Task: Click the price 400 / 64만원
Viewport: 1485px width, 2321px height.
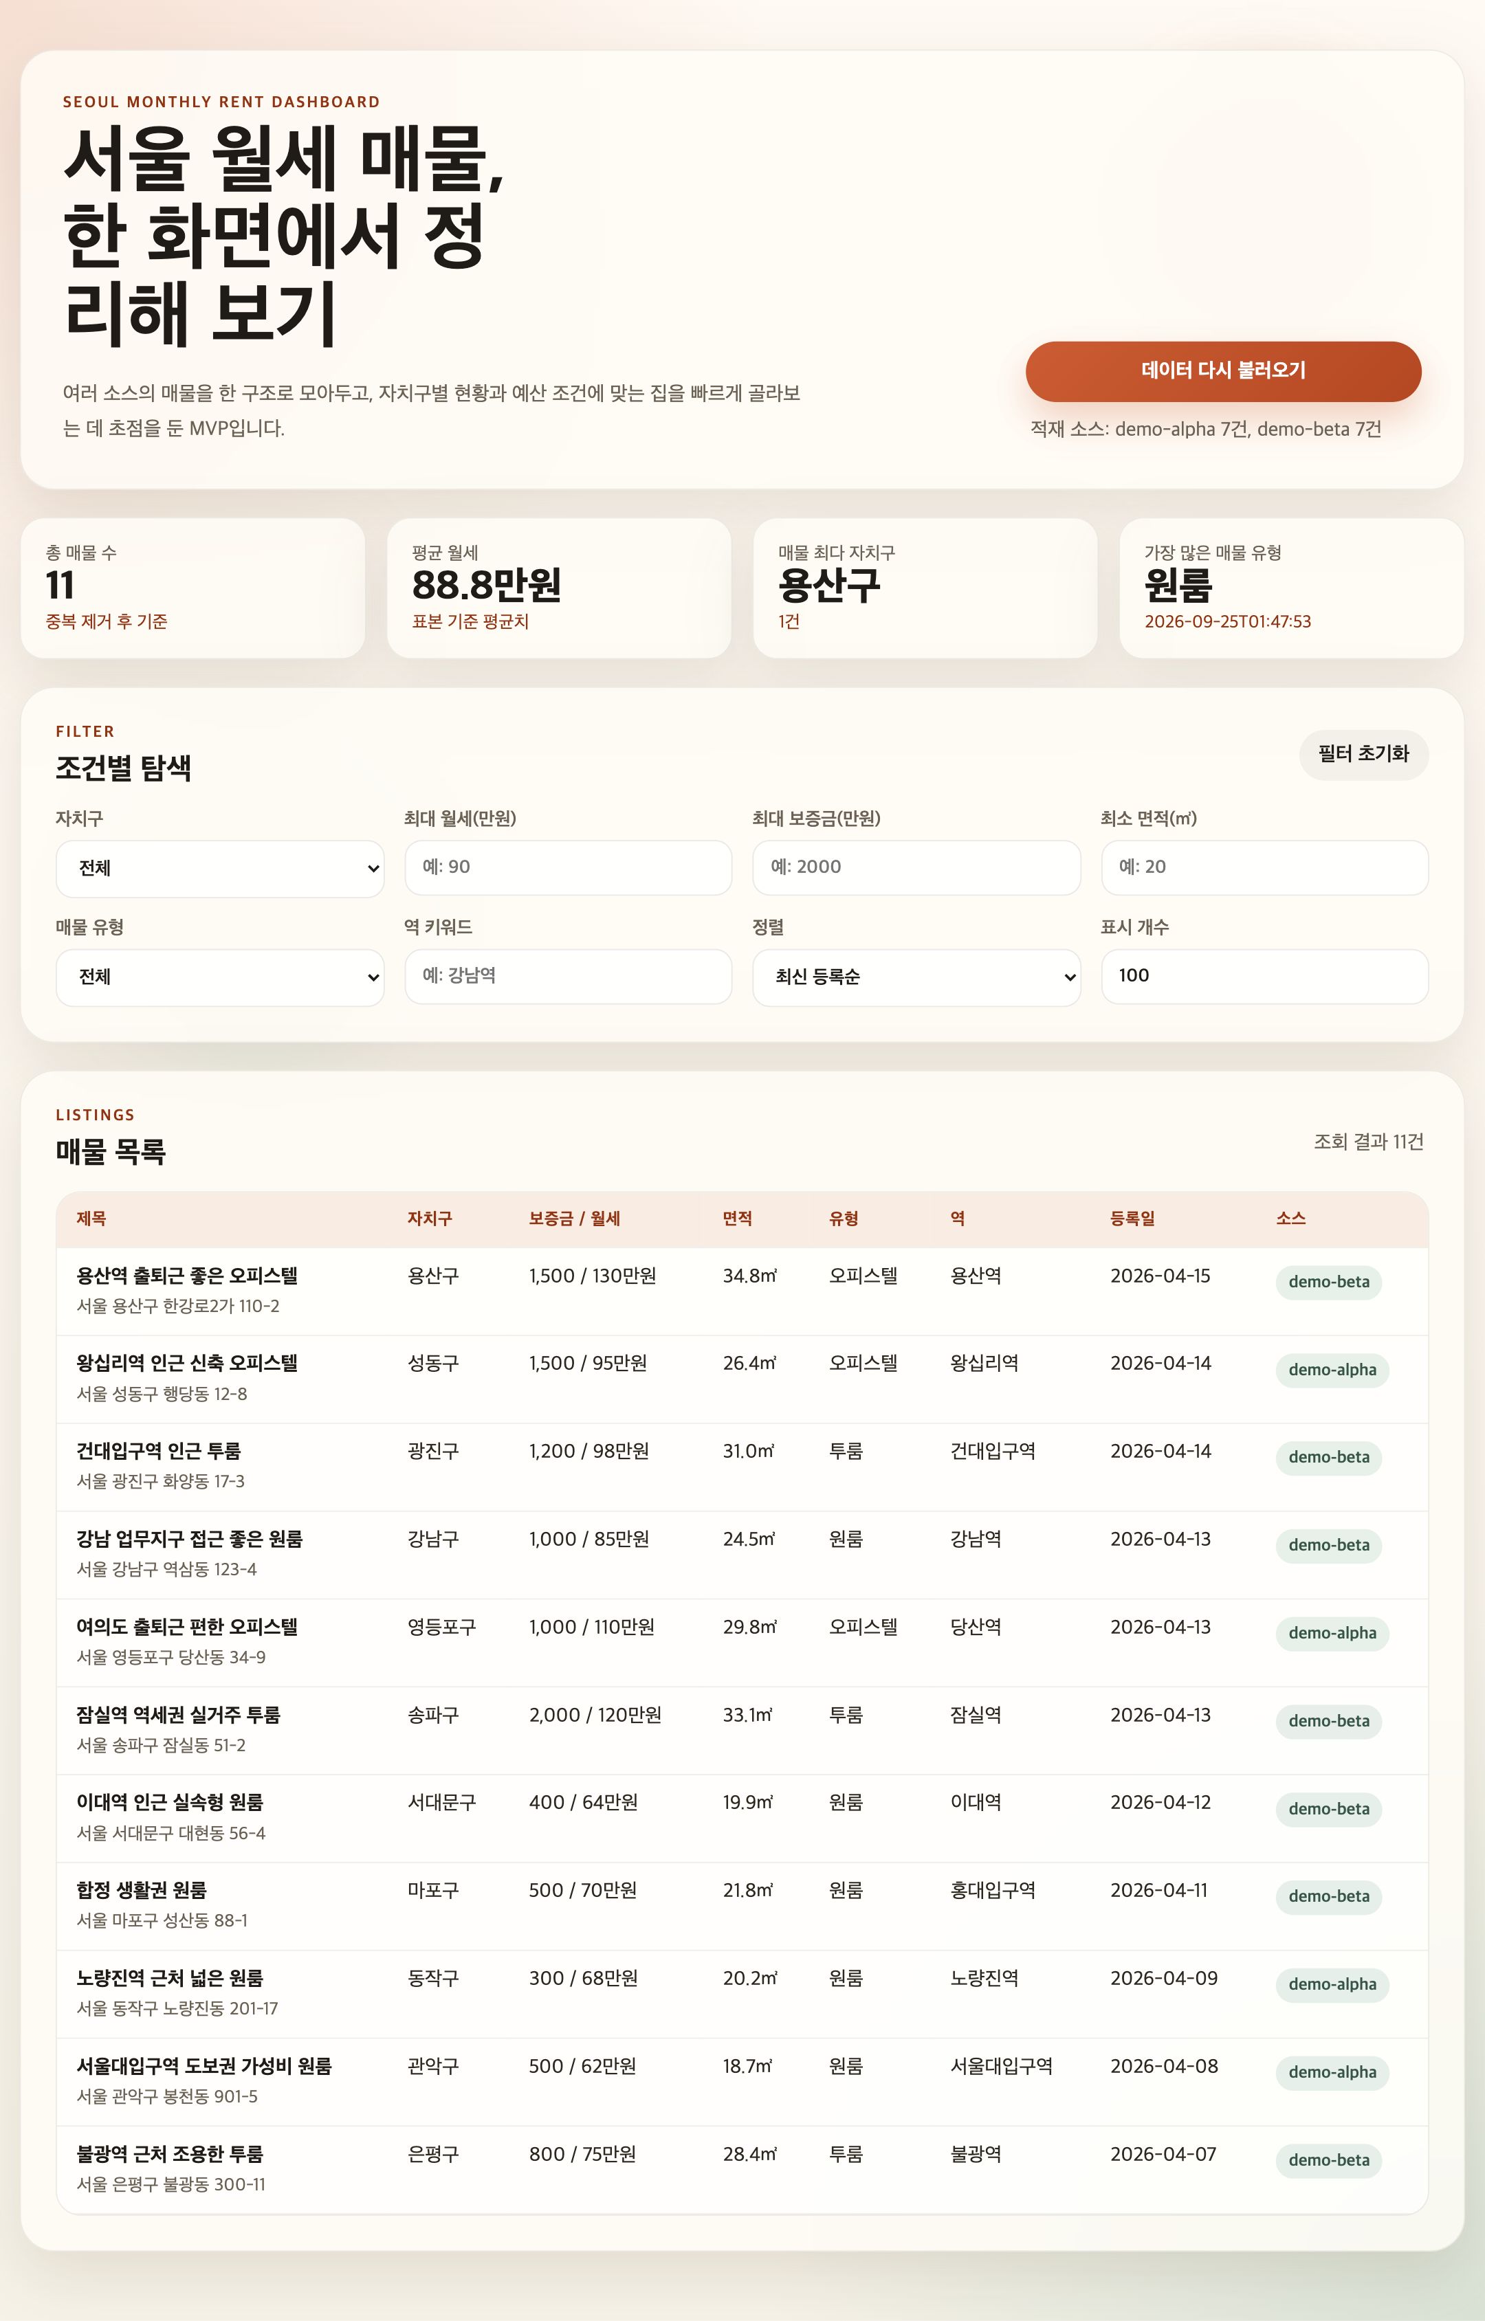Action: coord(584,1803)
